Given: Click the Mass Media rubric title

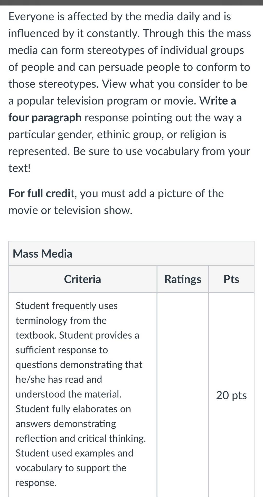Looking at the screenshot, I should pos(42,254).
